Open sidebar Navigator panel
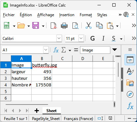Screen dimensions: 137x122 point(130,94)
